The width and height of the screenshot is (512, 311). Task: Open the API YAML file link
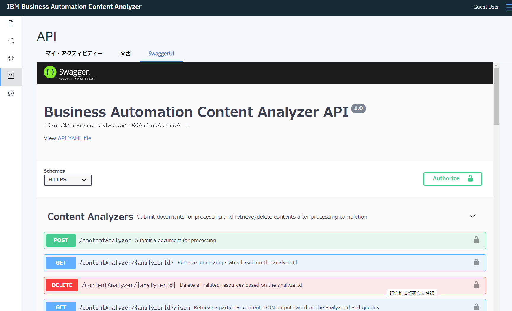click(x=74, y=138)
